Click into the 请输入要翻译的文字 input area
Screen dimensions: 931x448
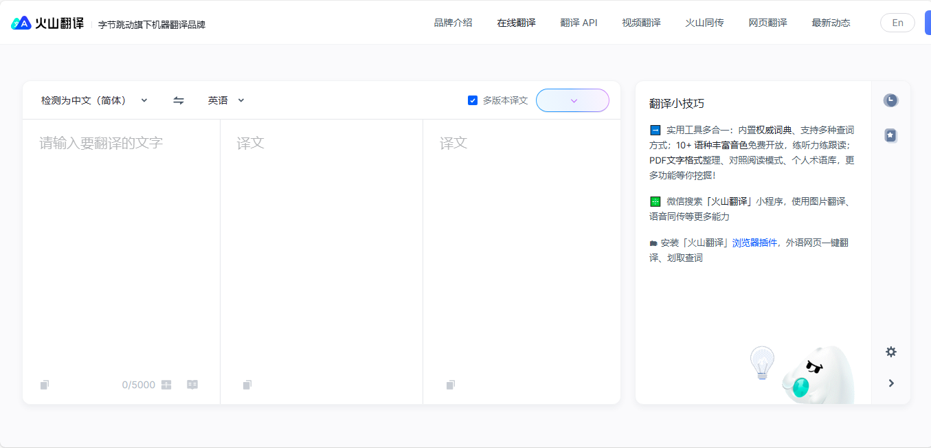[121, 247]
